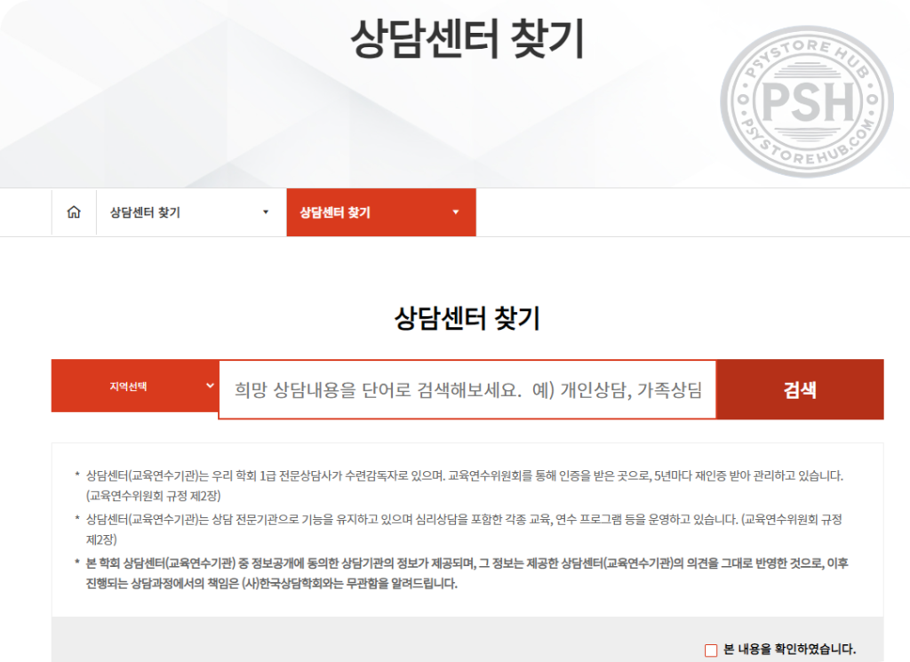Click the second notice about 상담 전문기관
This screenshot has height=662, width=910.
(x=464, y=518)
